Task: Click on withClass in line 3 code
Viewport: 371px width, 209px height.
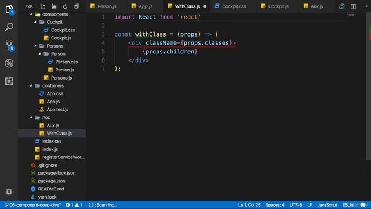Action: 151,34
